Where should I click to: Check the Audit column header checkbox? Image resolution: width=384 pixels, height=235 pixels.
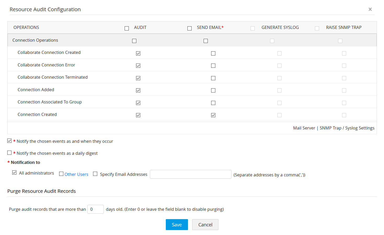tap(127, 28)
